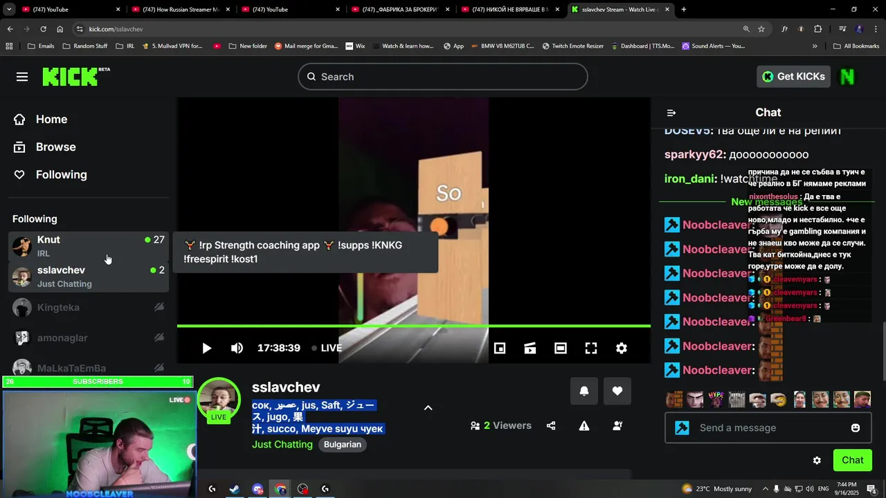This screenshot has width=886, height=498.
Task: Click the Get KICKs button
Action: coord(793,77)
